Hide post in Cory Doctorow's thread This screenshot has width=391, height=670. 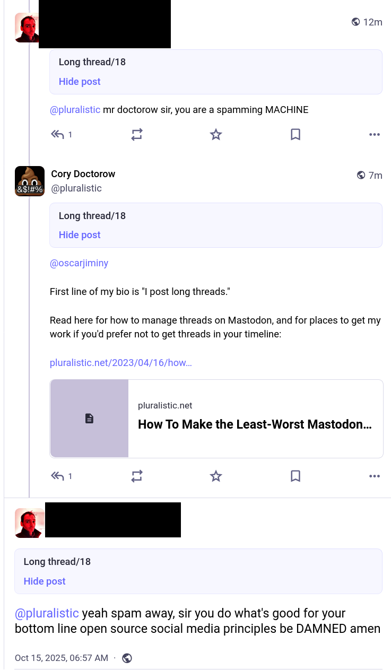coord(80,235)
